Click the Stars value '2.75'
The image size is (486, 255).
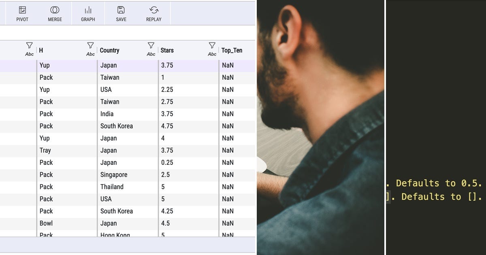(167, 102)
